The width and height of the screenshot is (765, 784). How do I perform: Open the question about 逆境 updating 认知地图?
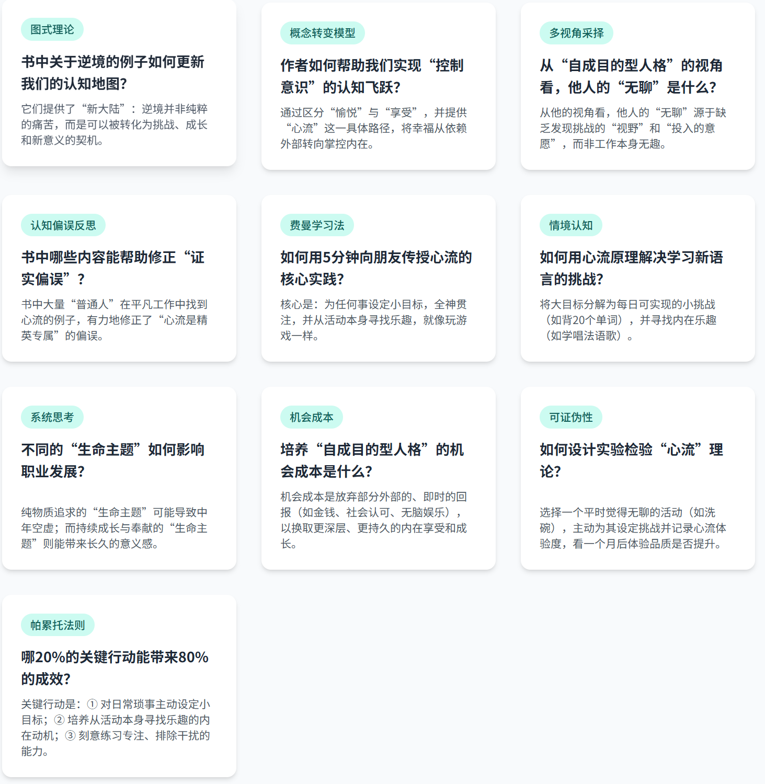[x=112, y=73]
